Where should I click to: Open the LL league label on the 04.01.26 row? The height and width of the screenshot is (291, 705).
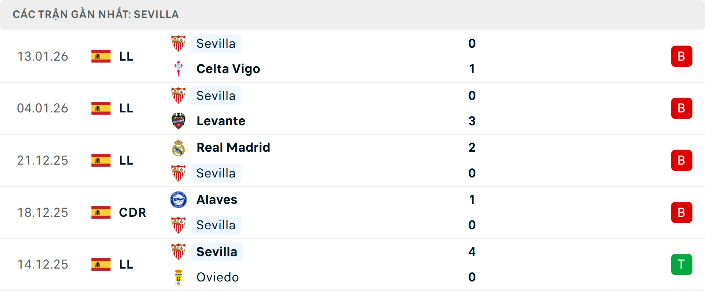tap(126, 108)
